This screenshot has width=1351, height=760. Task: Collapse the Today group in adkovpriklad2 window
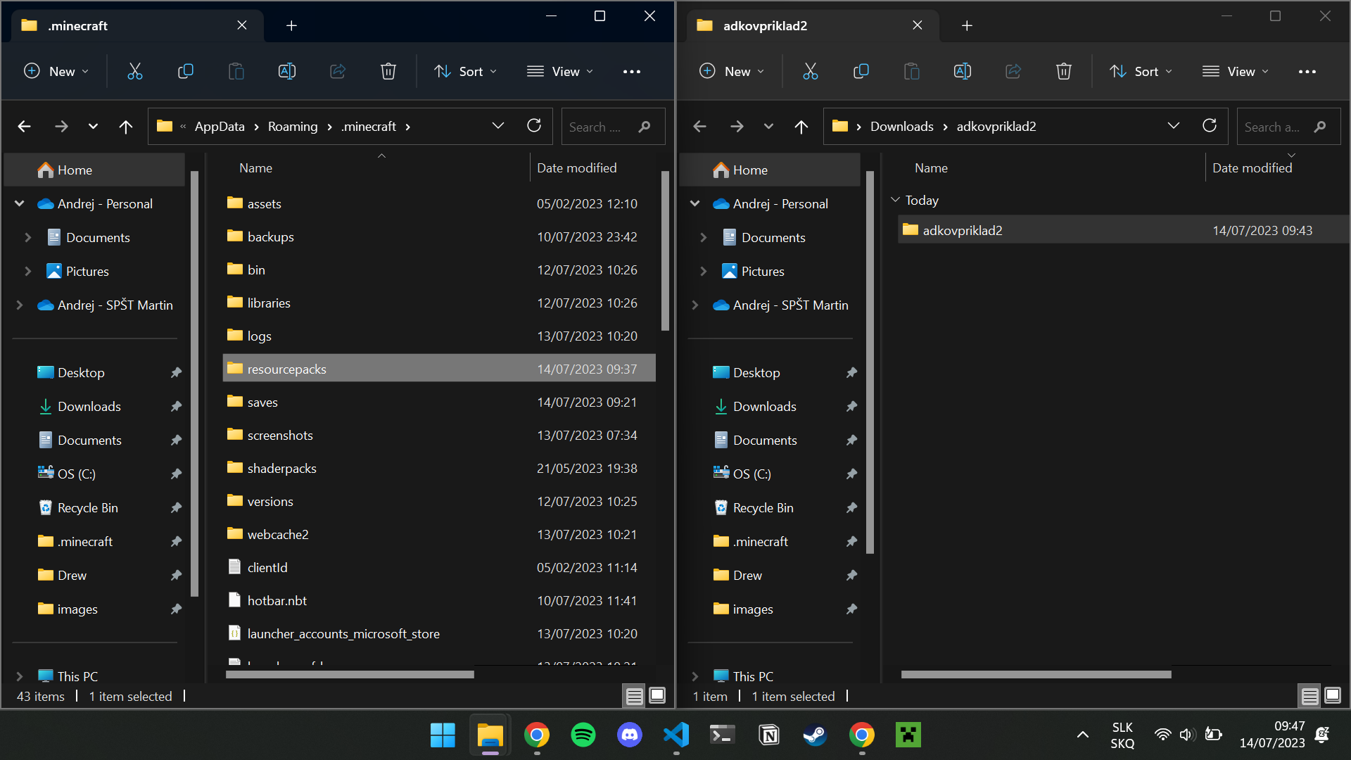point(895,200)
